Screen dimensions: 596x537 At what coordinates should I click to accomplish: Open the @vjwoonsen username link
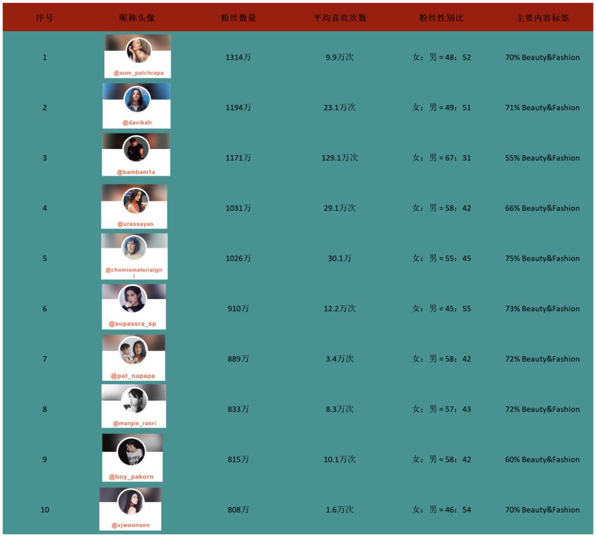point(130,525)
